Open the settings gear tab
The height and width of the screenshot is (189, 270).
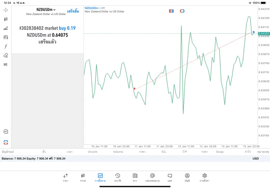[205, 178]
